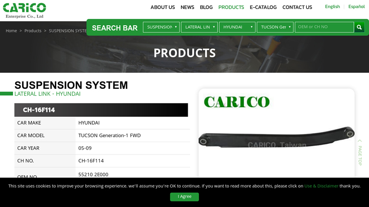Click the SUSPENSION SYSTEM heading
This screenshot has height=207, width=369.
coord(71,85)
